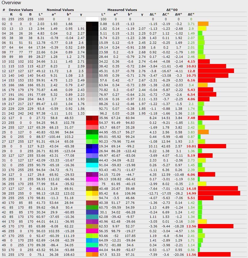Select the pure blue swatch in row 29

92,151
